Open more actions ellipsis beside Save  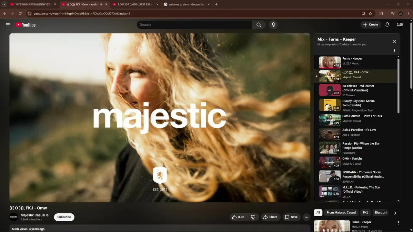(x=307, y=217)
